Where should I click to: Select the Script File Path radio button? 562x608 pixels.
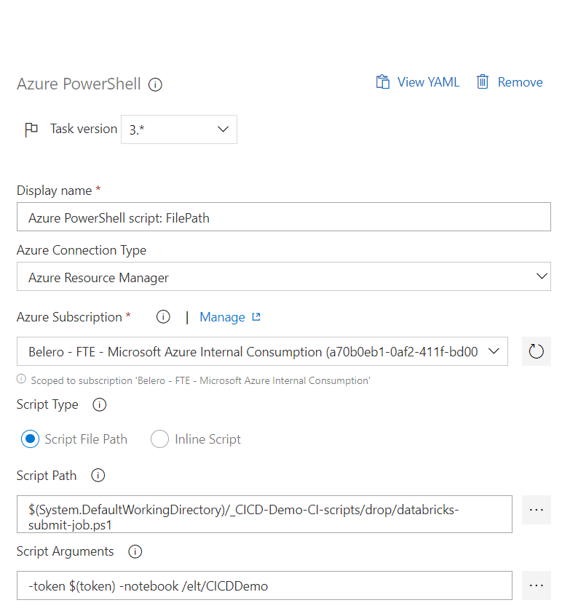point(31,439)
